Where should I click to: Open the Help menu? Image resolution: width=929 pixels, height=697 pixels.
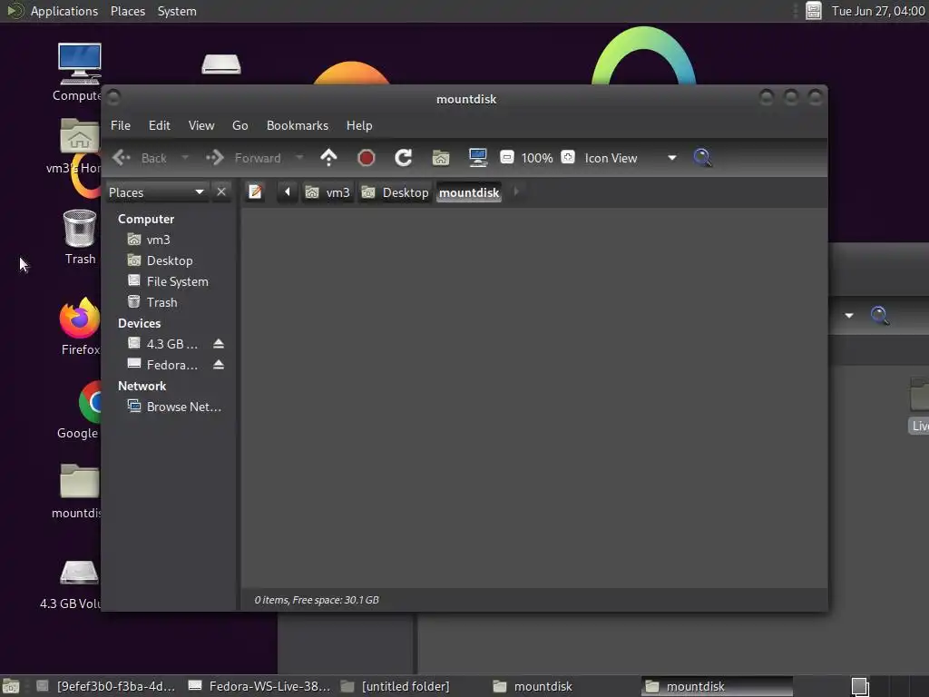pos(359,125)
